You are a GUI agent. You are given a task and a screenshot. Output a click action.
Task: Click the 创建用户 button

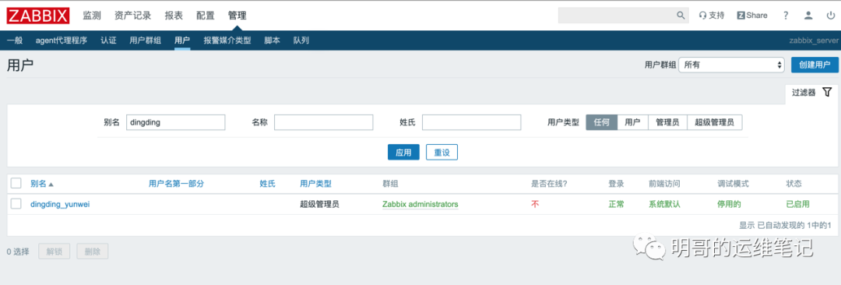[815, 65]
